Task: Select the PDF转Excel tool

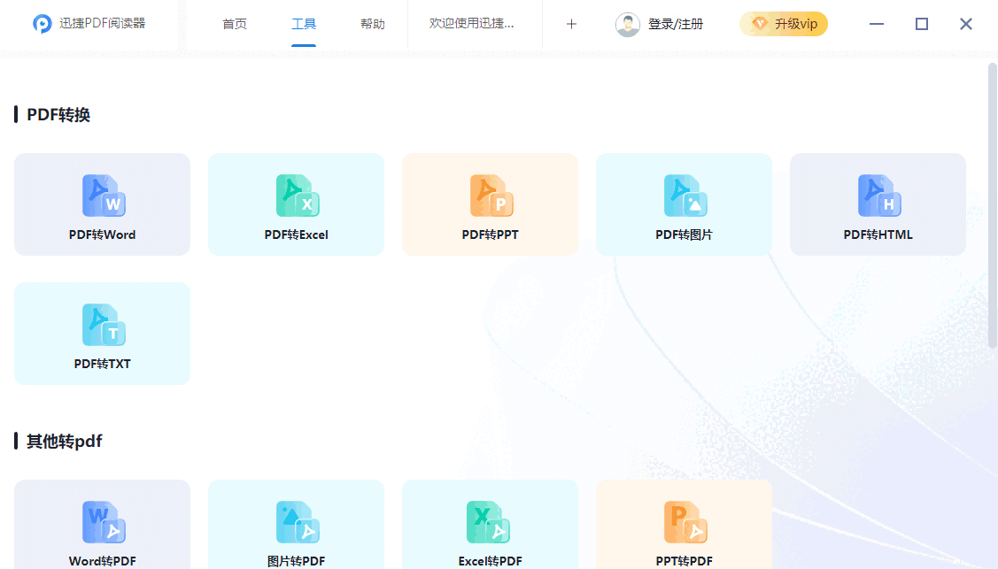Action: 296,204
